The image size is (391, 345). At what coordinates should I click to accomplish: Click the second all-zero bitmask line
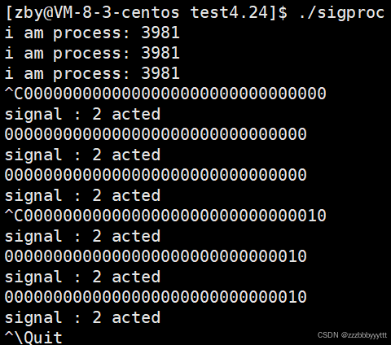pyautogui.click(x=156, y=134)
